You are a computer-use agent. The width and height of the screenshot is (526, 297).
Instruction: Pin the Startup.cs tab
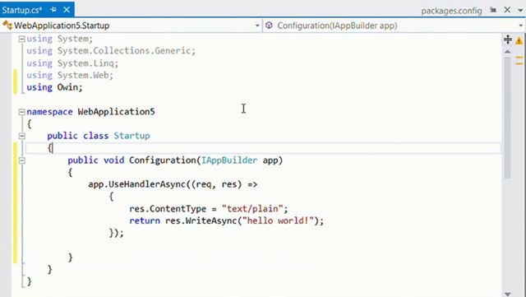(53, 10)
